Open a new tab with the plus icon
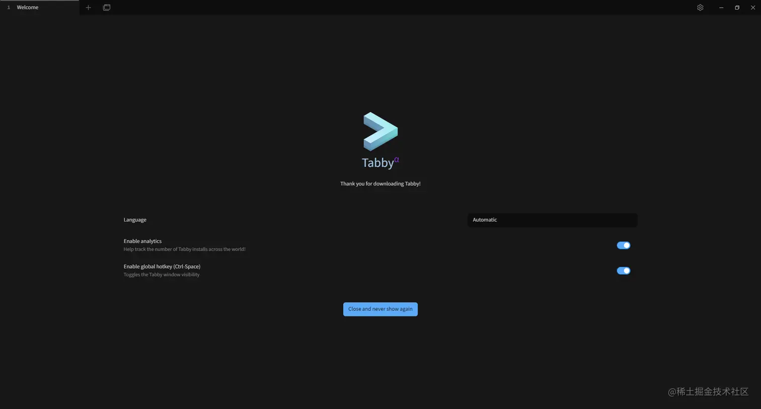The width and height of the screenshot is (761, 409). click(89, 7)
